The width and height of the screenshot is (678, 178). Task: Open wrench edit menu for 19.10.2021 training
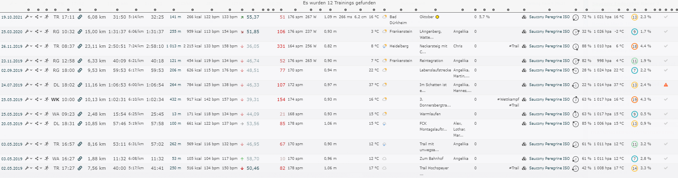(x=27, y=17)
